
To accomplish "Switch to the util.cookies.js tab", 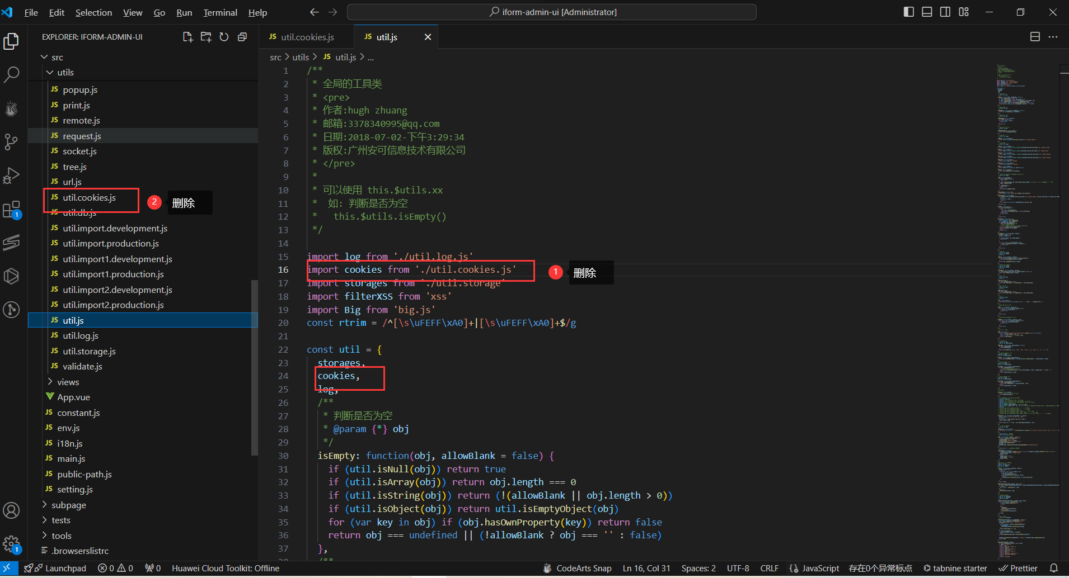I will [x=307, y=37].
